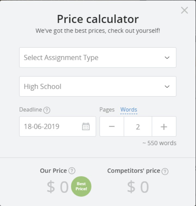Expand the High School level dropdown

[x=97, y=86]
